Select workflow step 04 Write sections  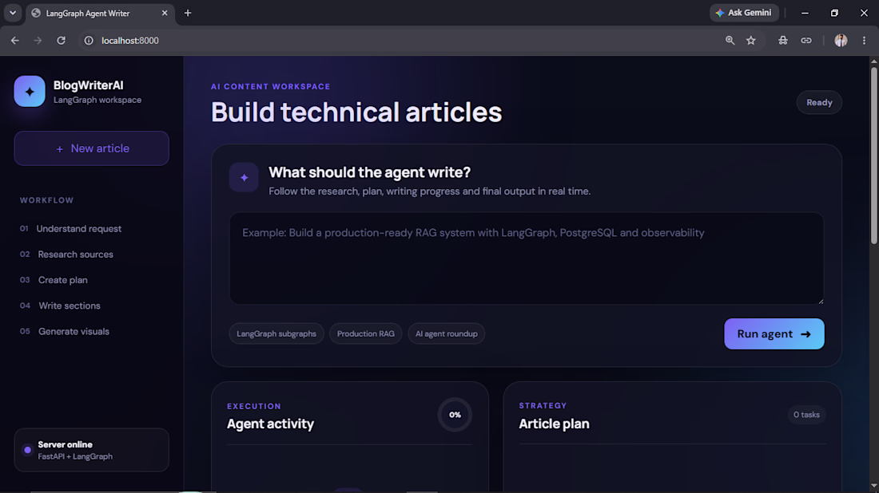tap(60, 306)
